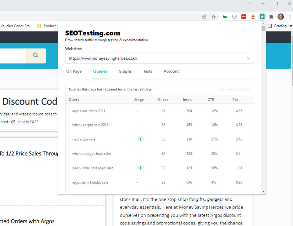
Task: Click the browser tab search chevron
Action: click(x=250, y=4)
